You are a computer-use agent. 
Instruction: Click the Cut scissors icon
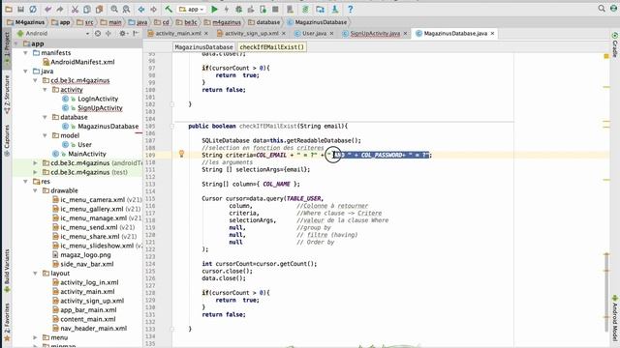click(75, 9)
